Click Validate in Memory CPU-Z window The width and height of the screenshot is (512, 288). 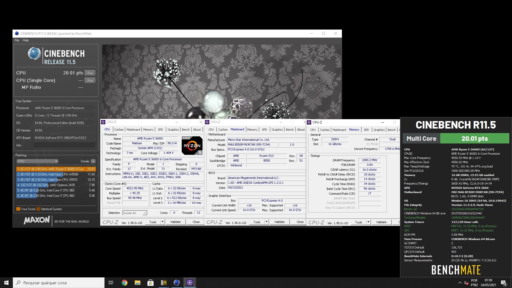tap(381, 222)
